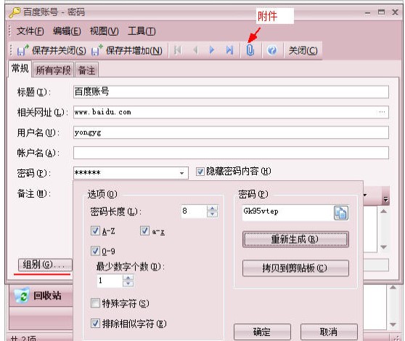
Task: Toggle the A-Z uppercase checkbox
Action: pos(95,230)
